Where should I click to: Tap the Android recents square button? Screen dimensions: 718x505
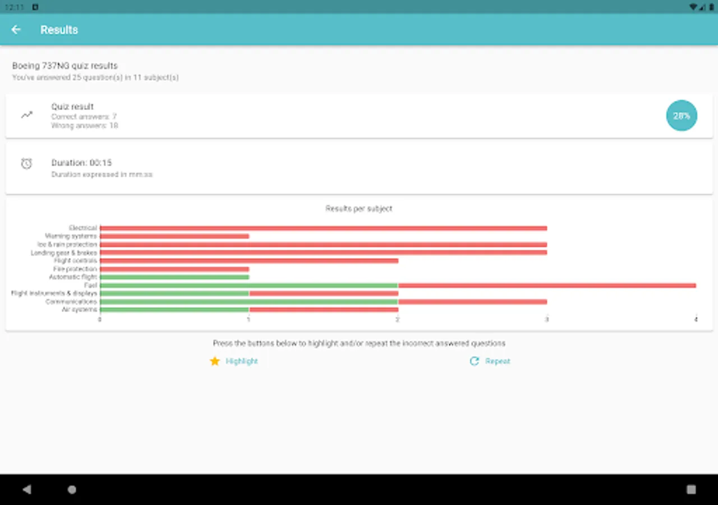(691, 489)
